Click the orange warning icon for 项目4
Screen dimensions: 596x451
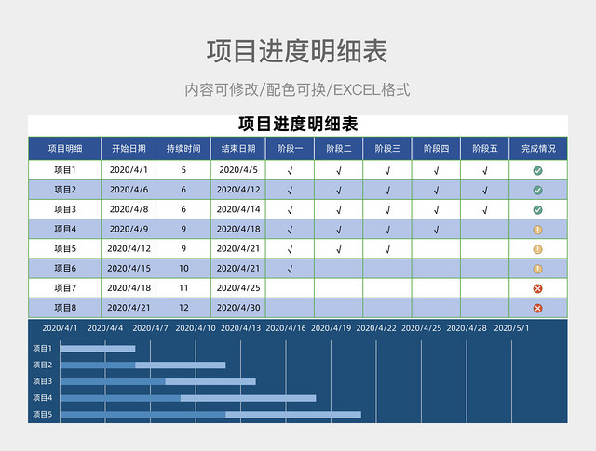(x=537, y=230)
